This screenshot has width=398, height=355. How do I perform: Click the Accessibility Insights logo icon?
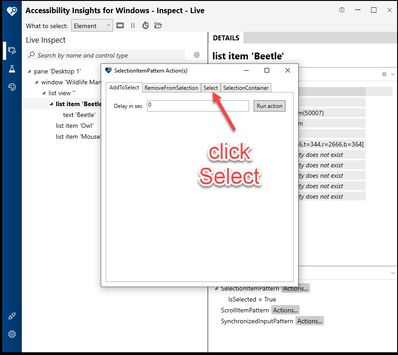pyautogui.click(x=12, y=11)
